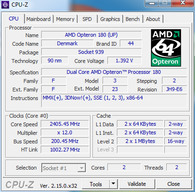Image resolution: width=195 pixels, height=192 pixels.
Task: Click the L1 Inst. 2-way associativity cell
Action: point(175,132)
